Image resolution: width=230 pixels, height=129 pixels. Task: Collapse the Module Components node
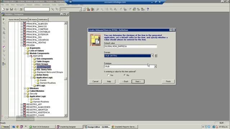click(25, 53)
